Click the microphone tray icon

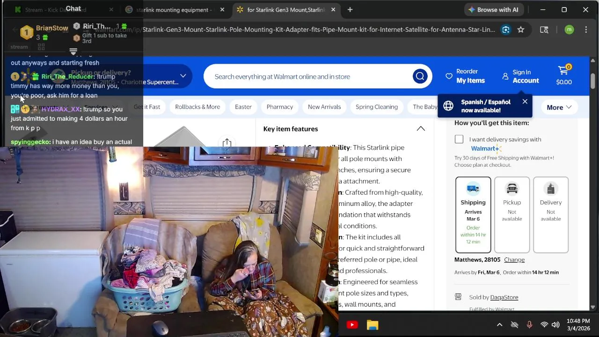tap(529, 325)
